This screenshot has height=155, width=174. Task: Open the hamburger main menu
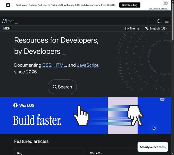167,21
